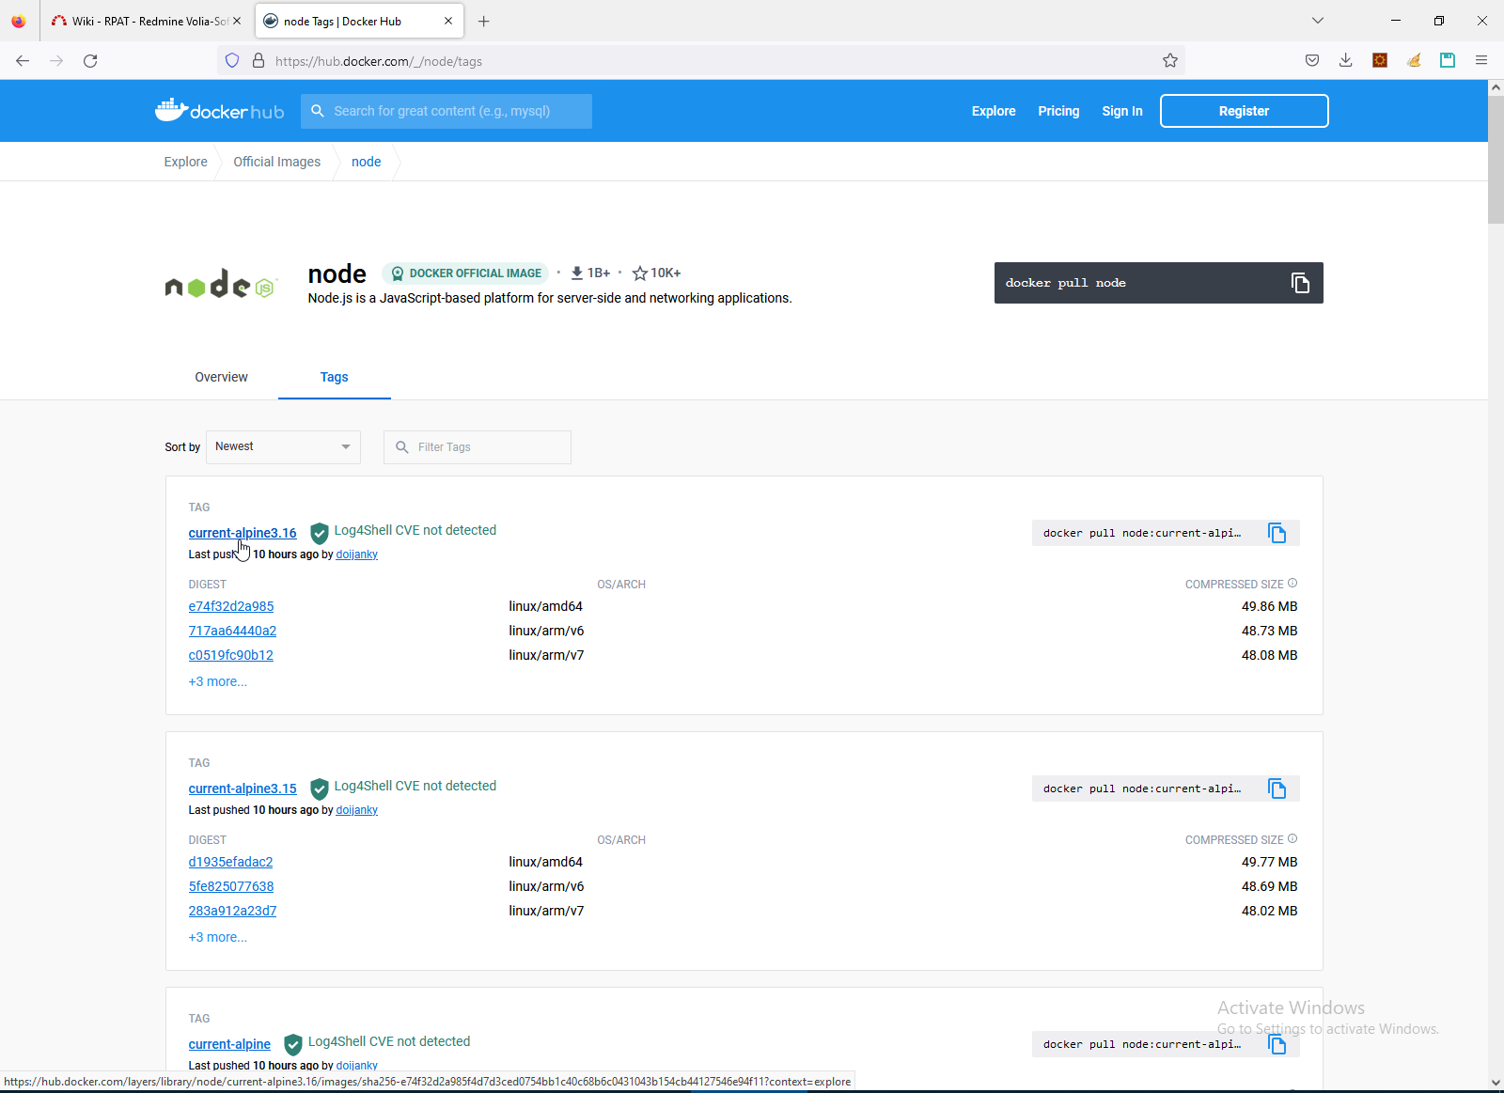Expand +3 more digests for current-alpine3.15
1504x1093 pixels.
218,938
